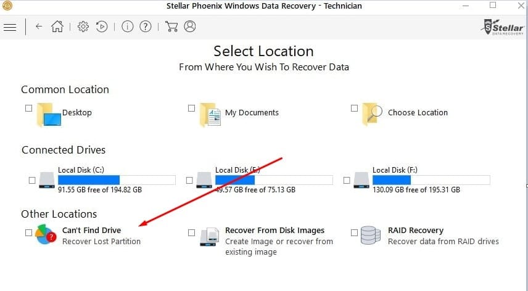528x291 pixels.
Task: Click the Stellar Data Recovery logo
Action: [503, 27]
